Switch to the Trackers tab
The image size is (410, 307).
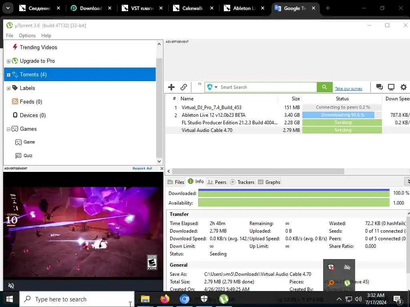[x=242, y=182]
